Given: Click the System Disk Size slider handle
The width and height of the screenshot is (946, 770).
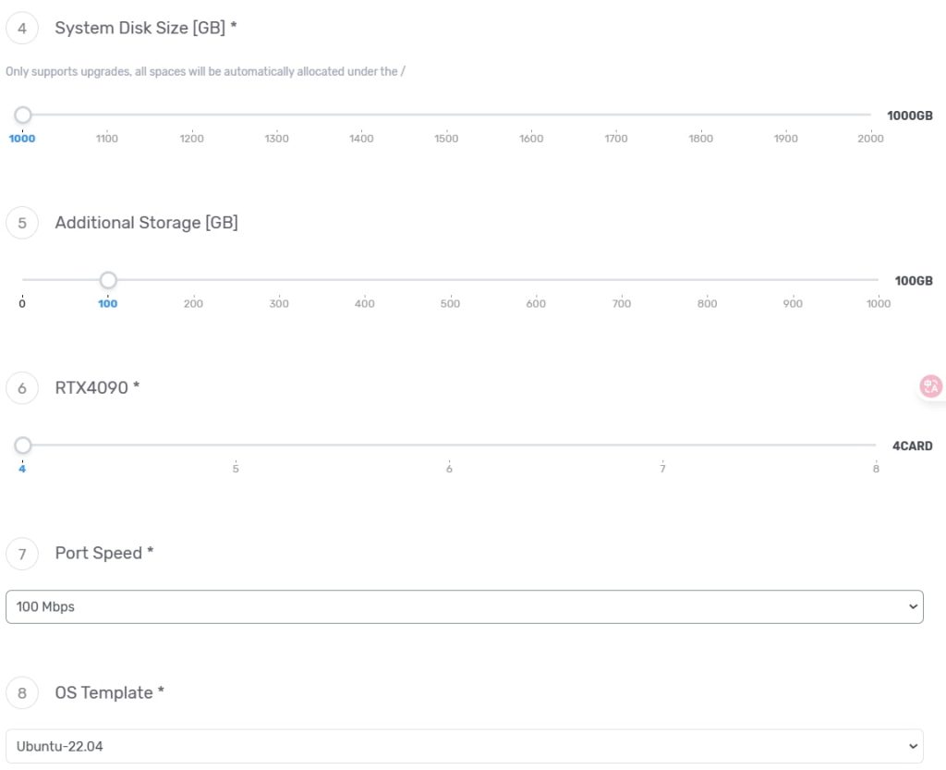Looking at the screenshot, I should click(x=23, y=116).
